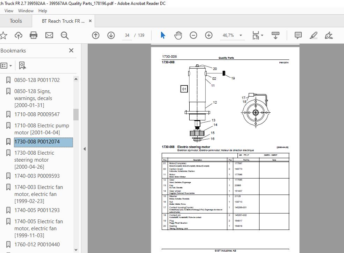Screen dimensions: 344x253
Task: Click part number 177587 in the parts table
Action: tap(239, 163)
